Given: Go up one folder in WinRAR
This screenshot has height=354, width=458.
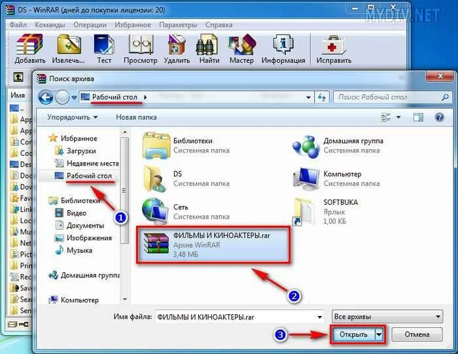Looking at the screenshot, I should [x=18, y=77].
